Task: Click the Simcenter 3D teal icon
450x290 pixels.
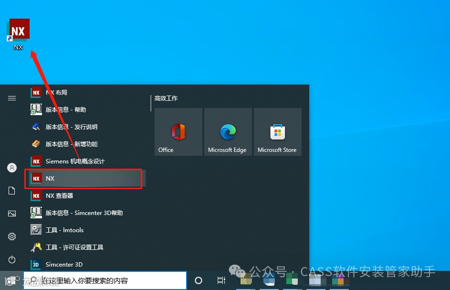Action: pos(36,264)
